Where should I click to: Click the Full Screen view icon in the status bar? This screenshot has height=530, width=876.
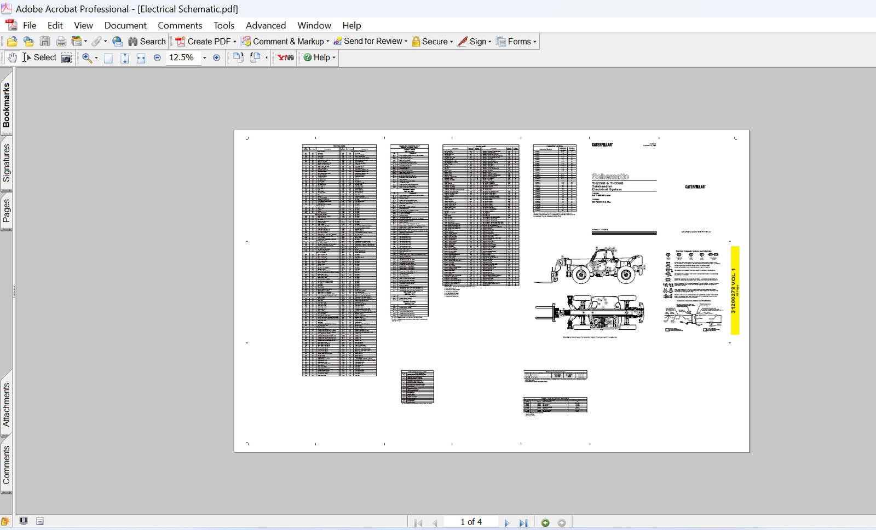pyautogui.click(x=24, y=521)
